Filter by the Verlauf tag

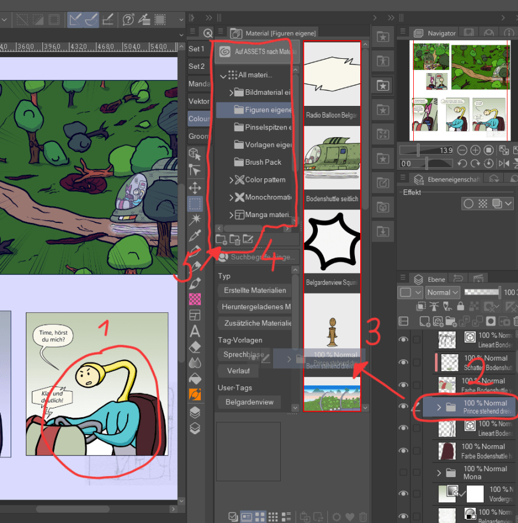point(238,371)
